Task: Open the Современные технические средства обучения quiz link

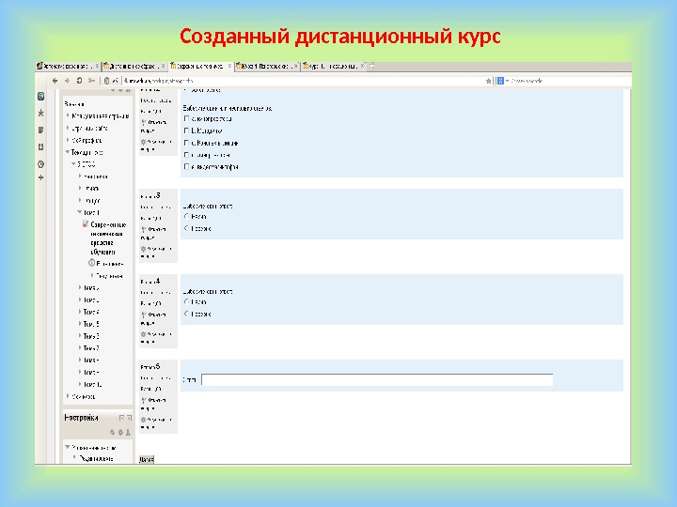Action: pyautogui.click(x=108, y=238)
